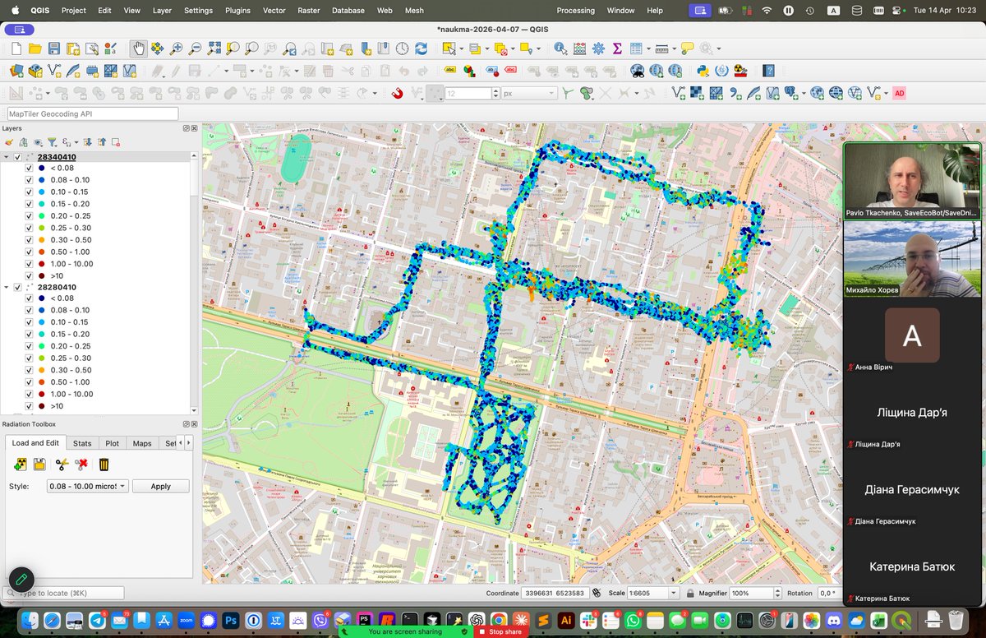Open the Plugins menu

(x=237, y=10)
